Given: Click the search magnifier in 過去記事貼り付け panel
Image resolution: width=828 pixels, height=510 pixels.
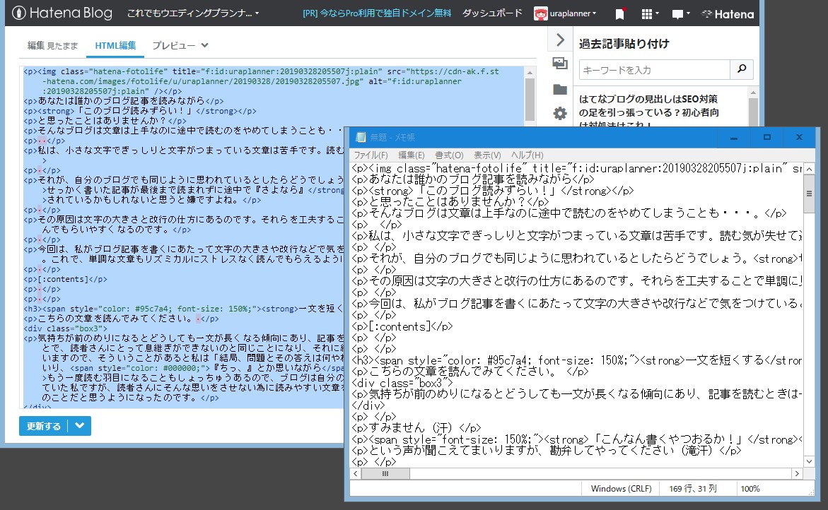Looking at the screenshot, I should pyautogui.click(x=741, y=70).
